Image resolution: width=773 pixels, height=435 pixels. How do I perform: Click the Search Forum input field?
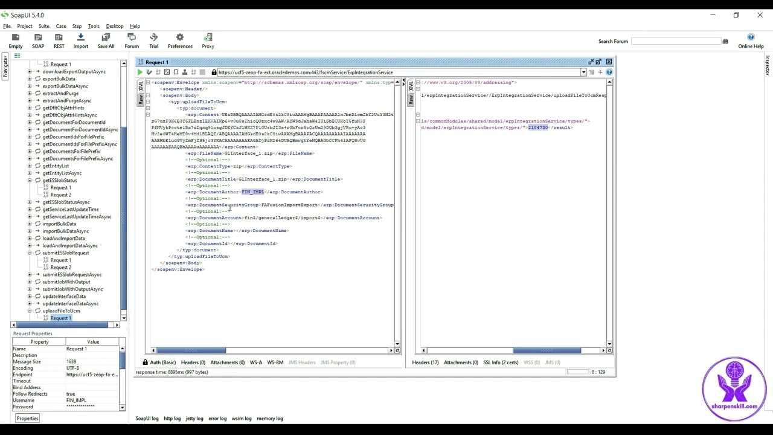[676, 41]
